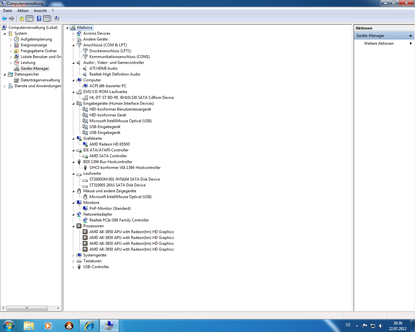Click the DE language indicator in the taskbar
The image size is (415, 332).
(x=348, y=325)
